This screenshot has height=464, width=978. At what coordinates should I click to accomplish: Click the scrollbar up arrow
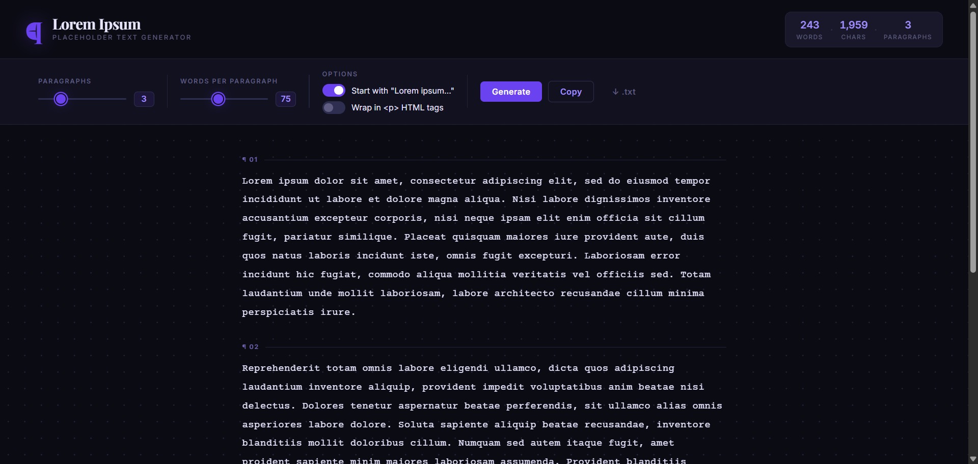click(973, 5)
